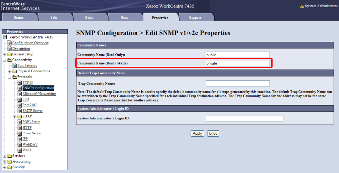Expand the General Setup tree node
The image size is (339, 173).
click(4, 54)
